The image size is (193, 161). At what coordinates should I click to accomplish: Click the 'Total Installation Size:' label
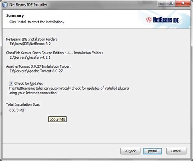coord(23,104)
